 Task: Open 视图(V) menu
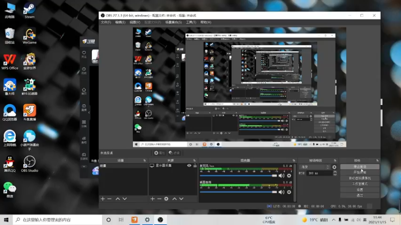click(135, 22)
